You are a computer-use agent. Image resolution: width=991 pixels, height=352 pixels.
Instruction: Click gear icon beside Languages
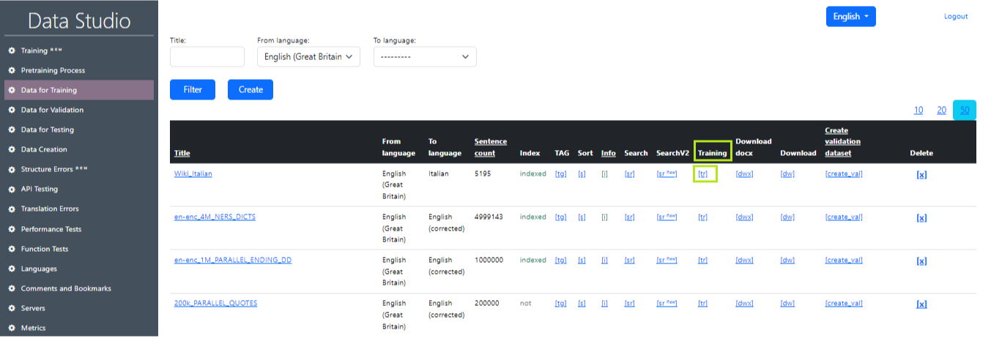click(x=12, y=269)
